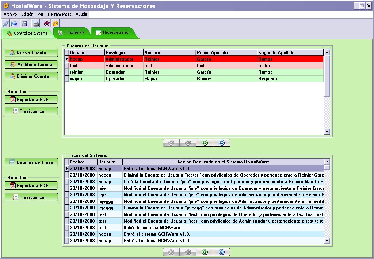Screen dimensions: 374x259
Task: Click the floppy disk save icon
Action: click(x=24, y=24)
